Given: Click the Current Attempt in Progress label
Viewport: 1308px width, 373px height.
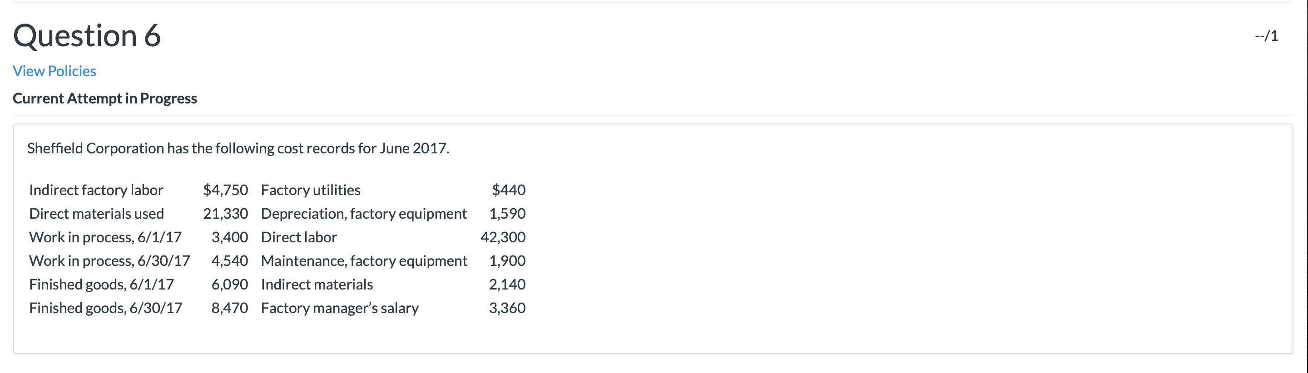Looking at the screenshot, I should [104, 98].
